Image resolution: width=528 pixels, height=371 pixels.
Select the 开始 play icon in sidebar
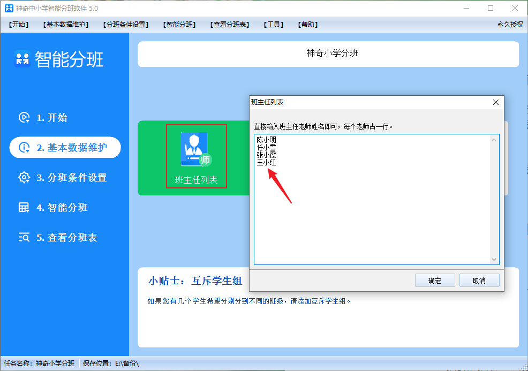tap(24, 117)
